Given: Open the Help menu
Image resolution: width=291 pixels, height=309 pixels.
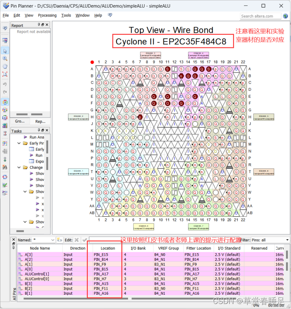Looking at the screenshot, I should [x=98, y=16].
